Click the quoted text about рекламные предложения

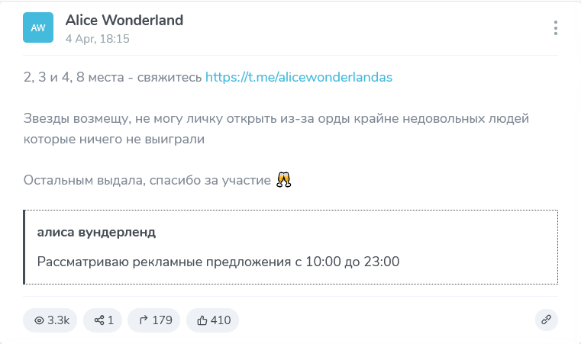point(218,262)
